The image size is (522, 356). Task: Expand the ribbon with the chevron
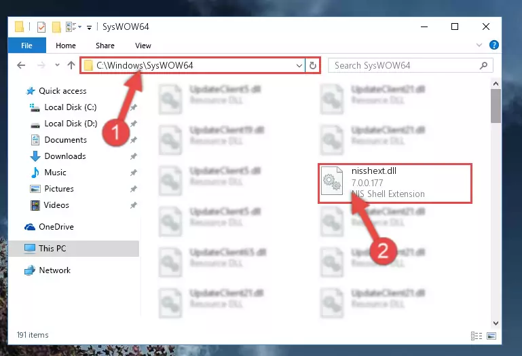point(479,45)
